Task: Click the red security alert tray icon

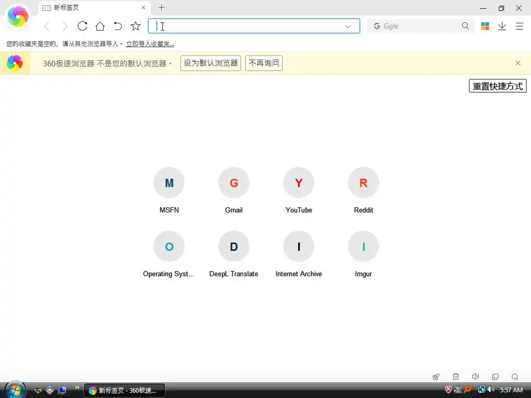Action: (x=449, y=390)
